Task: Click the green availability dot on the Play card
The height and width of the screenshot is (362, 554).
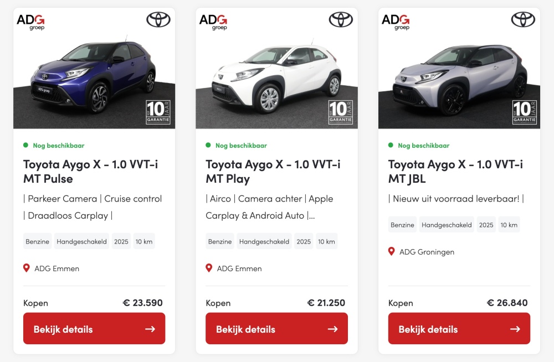Action: click(x=208, y=145)
